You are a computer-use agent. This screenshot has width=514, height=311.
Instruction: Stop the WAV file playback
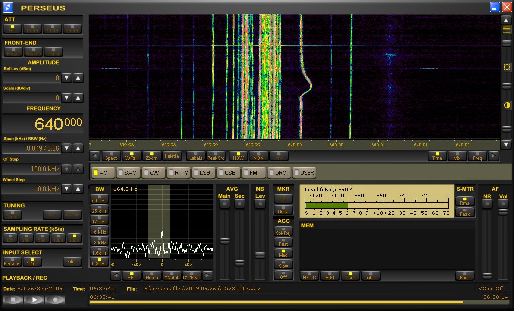pyautogui.click(x=13, y=299)
